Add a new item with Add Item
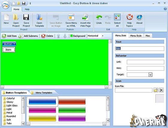 coord(9,36)
